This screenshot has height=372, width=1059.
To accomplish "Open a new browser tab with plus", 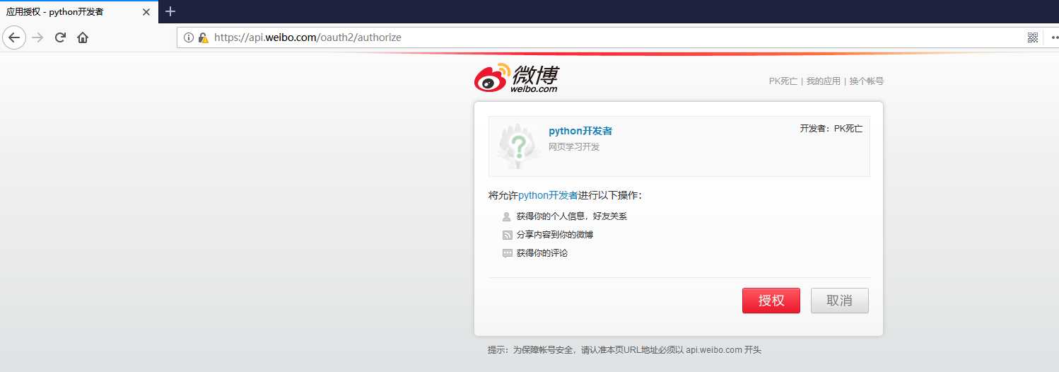I will (170, 11).
